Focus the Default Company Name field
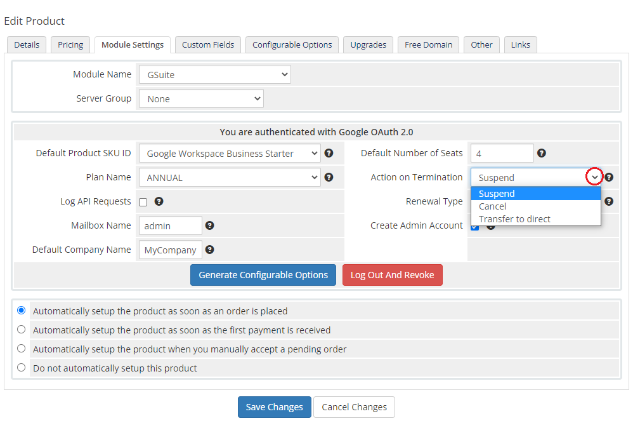 click(171, 250)
